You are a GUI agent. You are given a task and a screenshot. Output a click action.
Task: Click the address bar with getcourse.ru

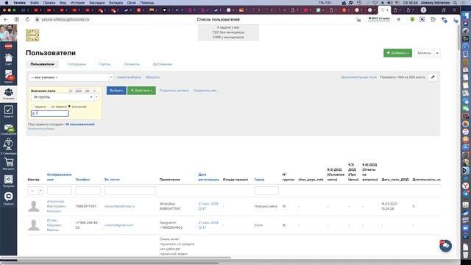coord(65,19)
